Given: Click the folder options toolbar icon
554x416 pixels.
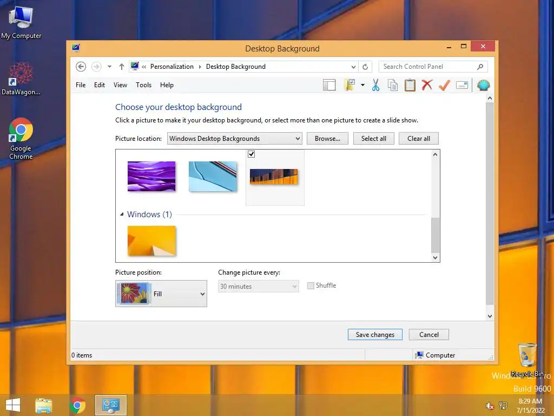Looking at the screenshot, I should coord(349,85).
